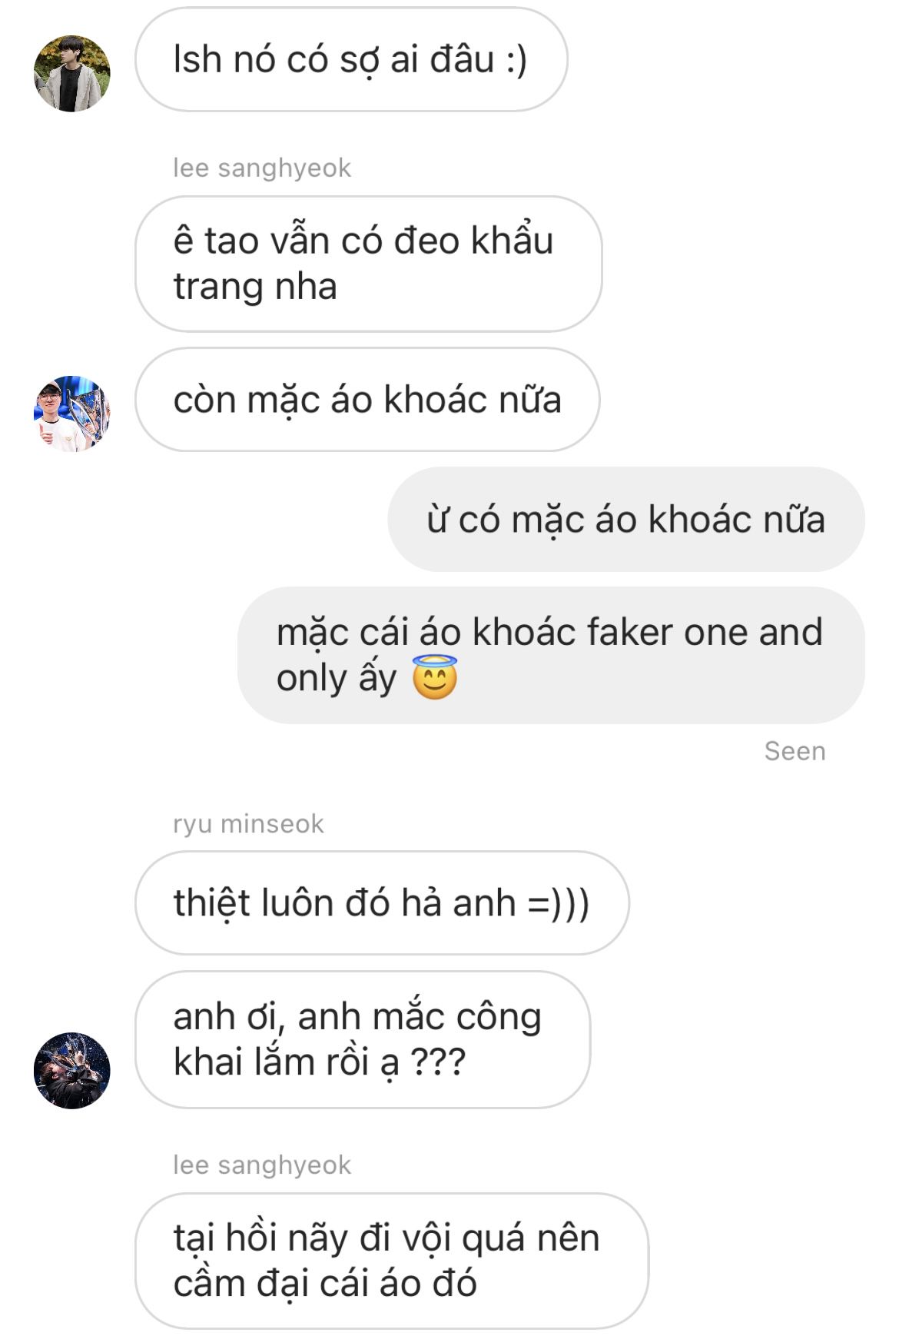The width and height of the screenshot is (899, 1336).
Task: Select message 'tại hồi nãy đi vội quá nên cầm đại cái áo đó'
Action: point(392,1261)
